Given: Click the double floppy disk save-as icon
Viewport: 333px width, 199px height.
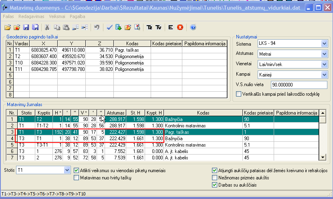Looking at the screenshot, I should pyautogui.click(x=35, y=27).
